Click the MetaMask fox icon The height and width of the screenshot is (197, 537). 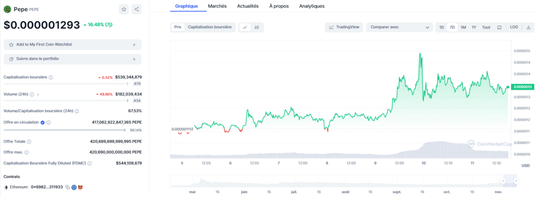(x=80, y=187)
